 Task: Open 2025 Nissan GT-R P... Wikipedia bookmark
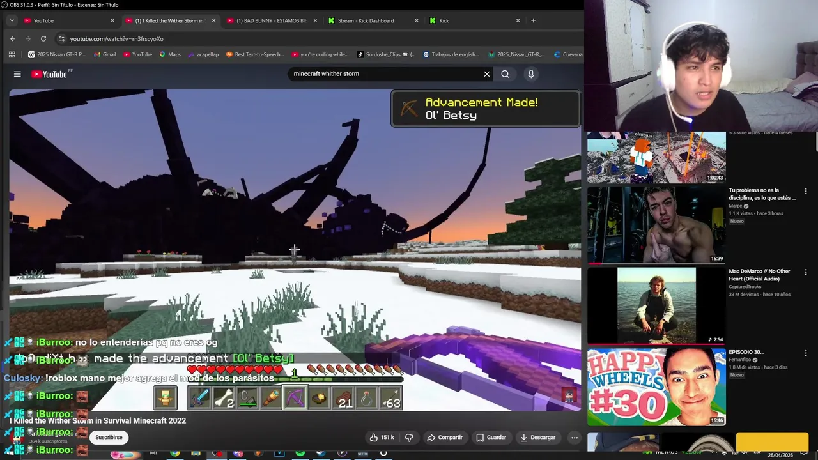[x=56, y=54]
